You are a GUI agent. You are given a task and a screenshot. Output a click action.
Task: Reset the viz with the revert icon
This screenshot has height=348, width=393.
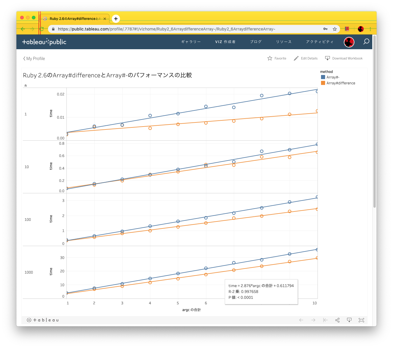point(325,320)
